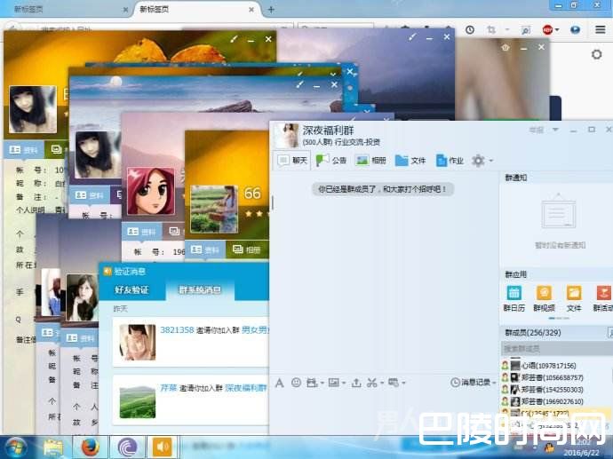Click the 搜索群成员 search field
613x459 pixels.
pyautogui.click(x=551, y=349)
